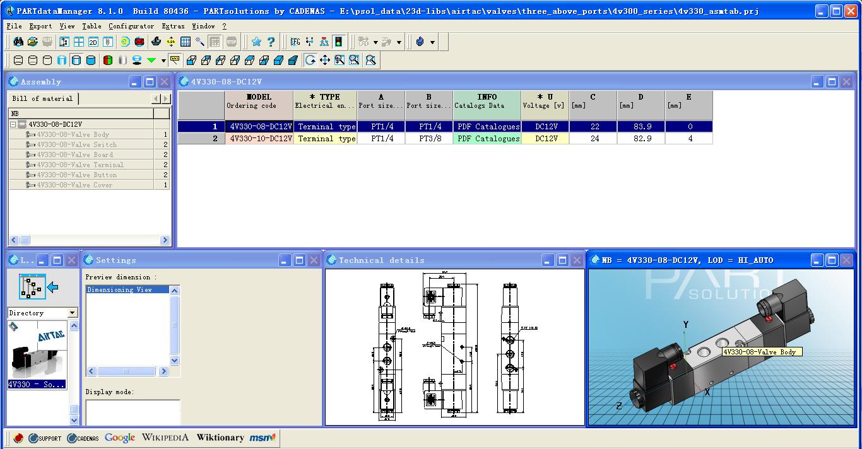The height and width of the screenshot is (449, 862).
Task: Open the dropdown beside the green arrow
Action: [x=163, y=61]
